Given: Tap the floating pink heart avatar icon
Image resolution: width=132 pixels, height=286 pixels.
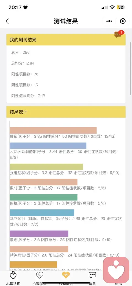Looking at the screenshot, I should pyautogui.click(x=116, y=270).
